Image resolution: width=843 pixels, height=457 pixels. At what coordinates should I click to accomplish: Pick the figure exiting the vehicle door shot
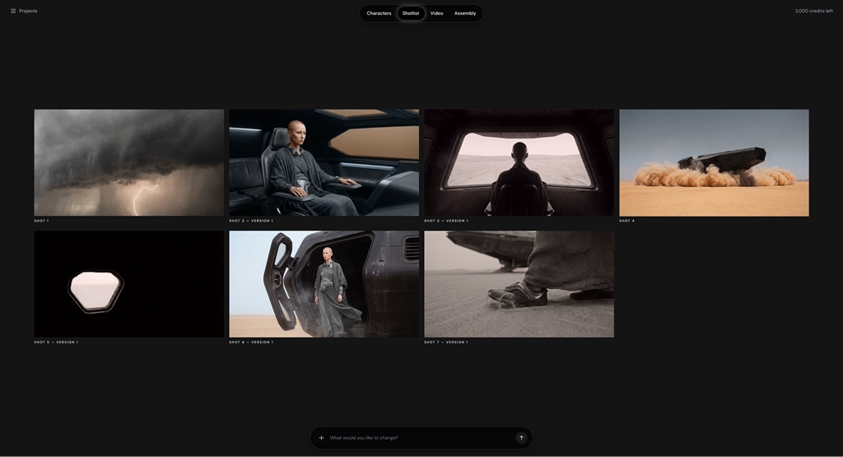pos(324,284)
